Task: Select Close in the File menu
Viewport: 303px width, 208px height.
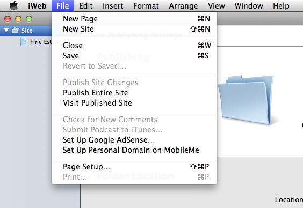Action: pyautogui.click(x=134, y=46)
